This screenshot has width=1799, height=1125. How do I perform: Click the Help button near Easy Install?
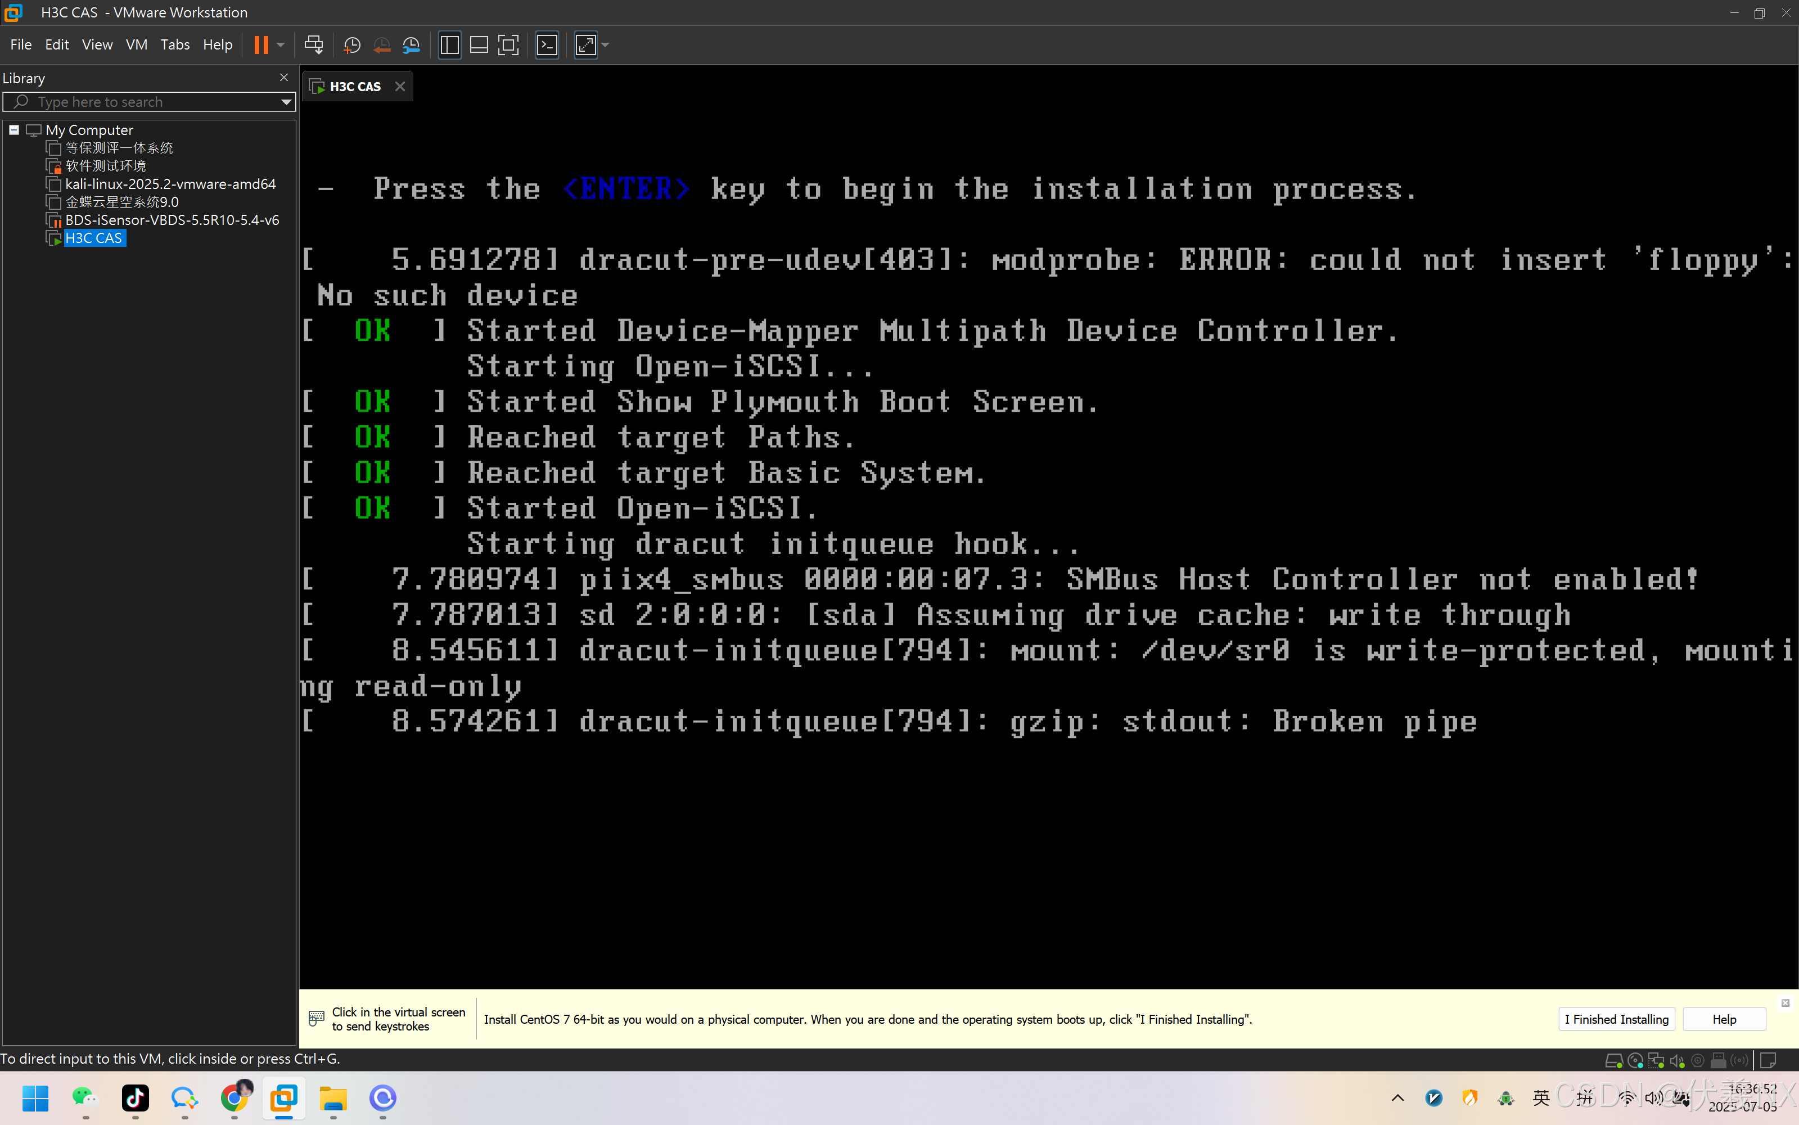1724,1019
